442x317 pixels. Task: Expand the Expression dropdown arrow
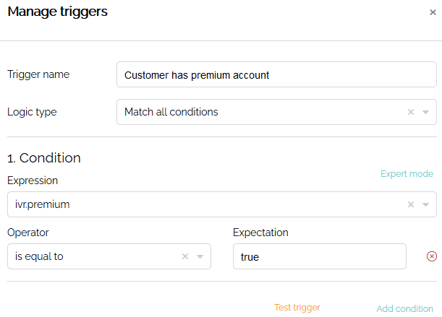pos(425,204)
